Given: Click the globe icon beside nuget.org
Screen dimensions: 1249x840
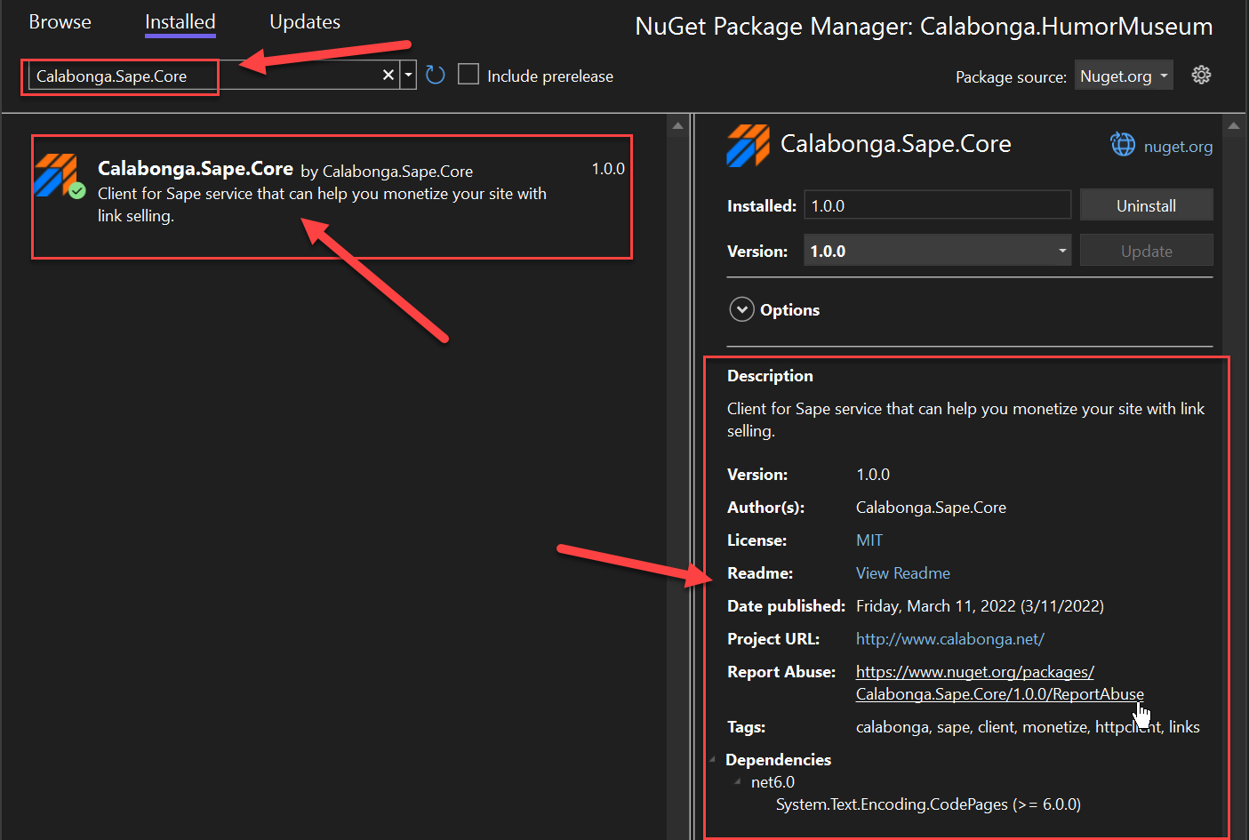Looking at the screenshot, I should 1123,144.
